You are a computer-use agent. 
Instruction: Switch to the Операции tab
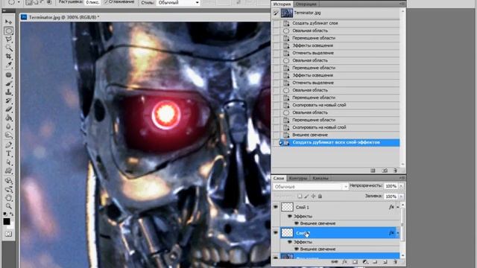click(306, 4)
